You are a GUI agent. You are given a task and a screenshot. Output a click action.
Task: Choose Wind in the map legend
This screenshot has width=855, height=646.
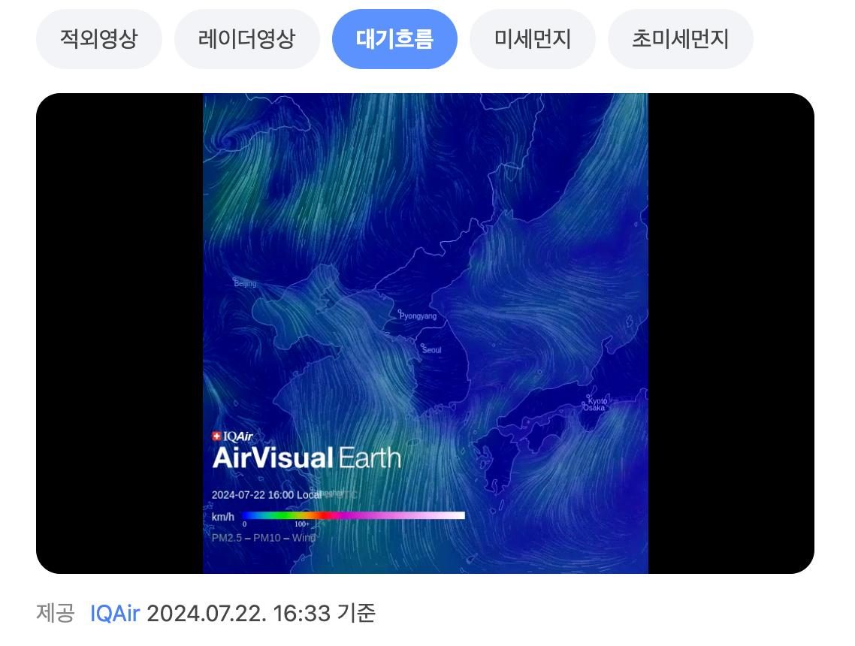tap(304, 538)
